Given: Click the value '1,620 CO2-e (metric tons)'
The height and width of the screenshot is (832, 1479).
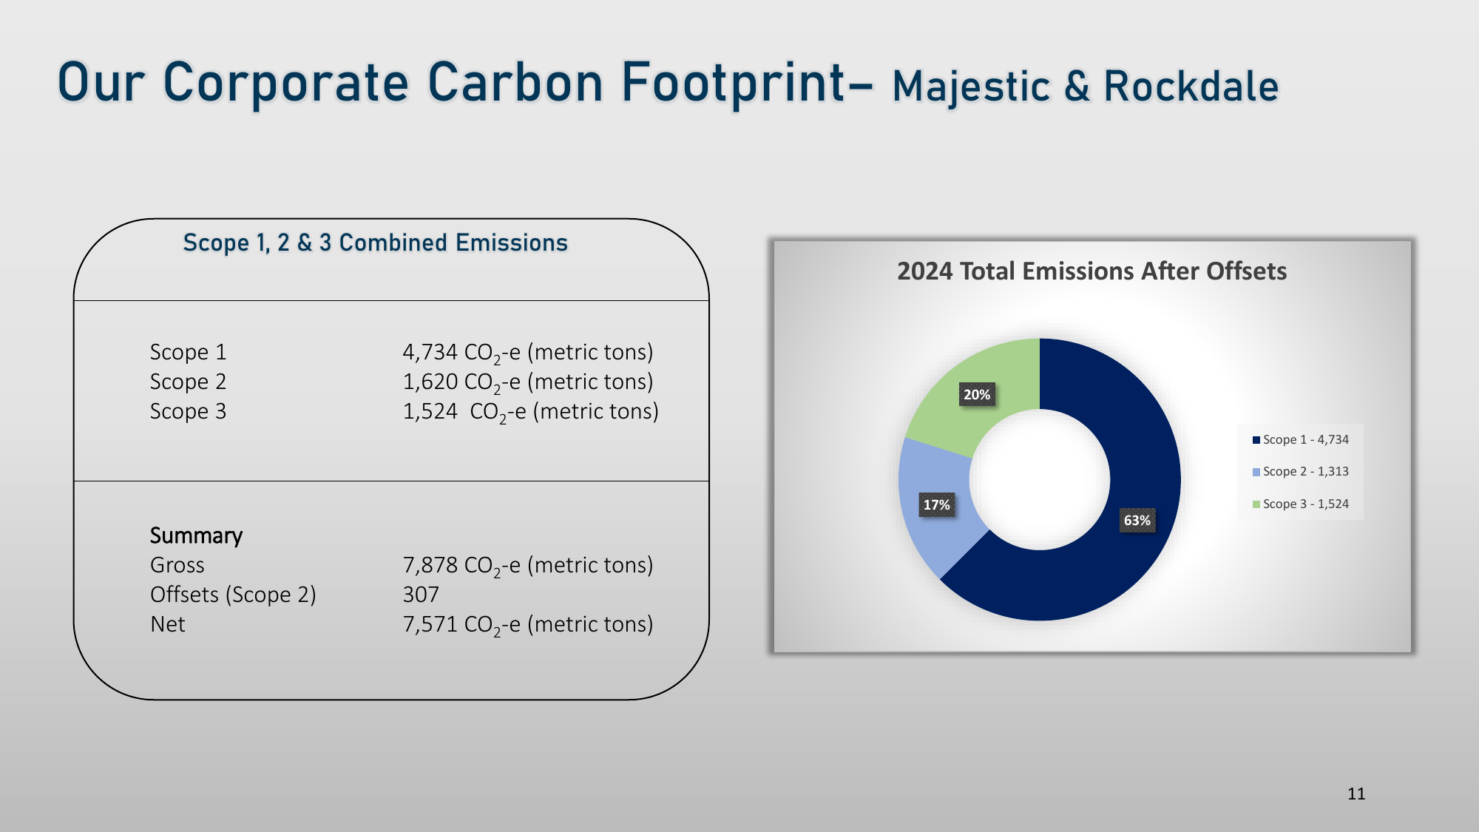Looking at the screenshot, I should [x=528, y=382].
